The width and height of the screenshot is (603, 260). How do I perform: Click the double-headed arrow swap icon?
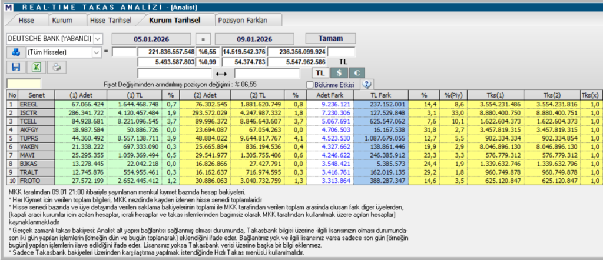click(x=221, y=74)
